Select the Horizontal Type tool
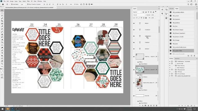The width and height of the screenshot is (198, 111). [x=2, y=53]
